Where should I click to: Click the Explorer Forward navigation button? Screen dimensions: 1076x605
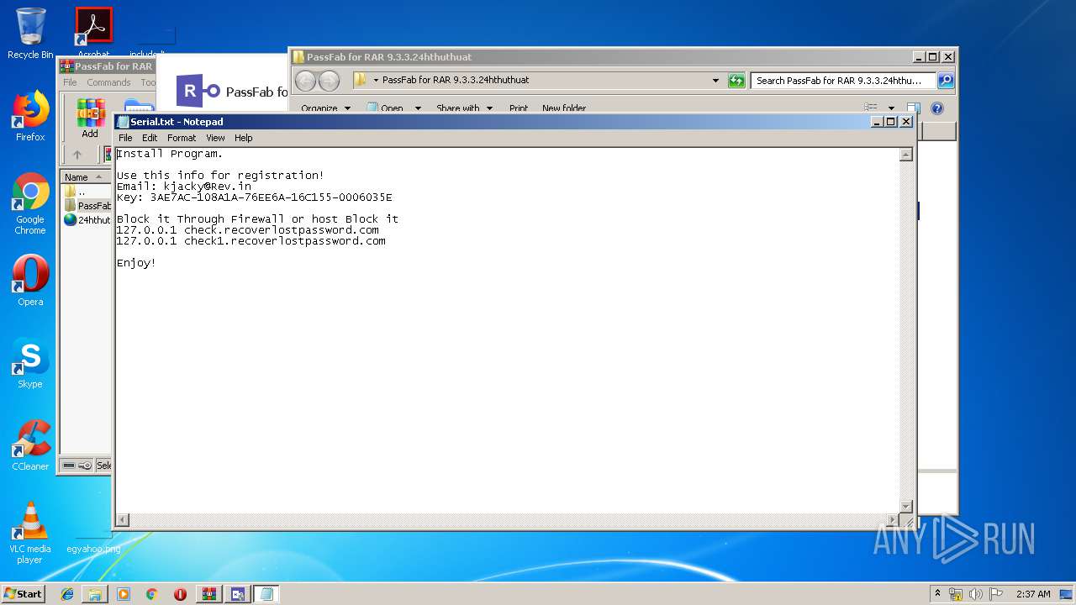tap(330, 81)
